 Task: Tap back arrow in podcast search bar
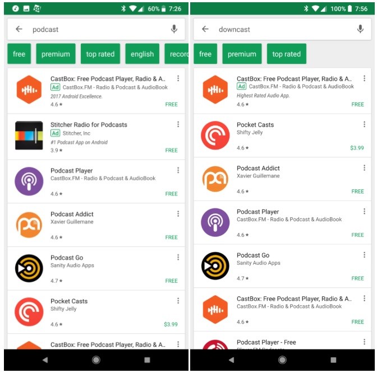click(x=19, y=29)
